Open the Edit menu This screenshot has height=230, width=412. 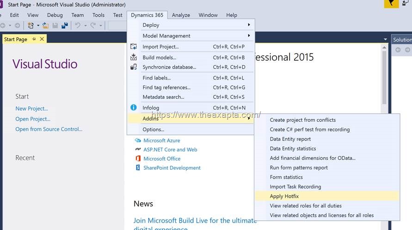[x=14, y=15]
